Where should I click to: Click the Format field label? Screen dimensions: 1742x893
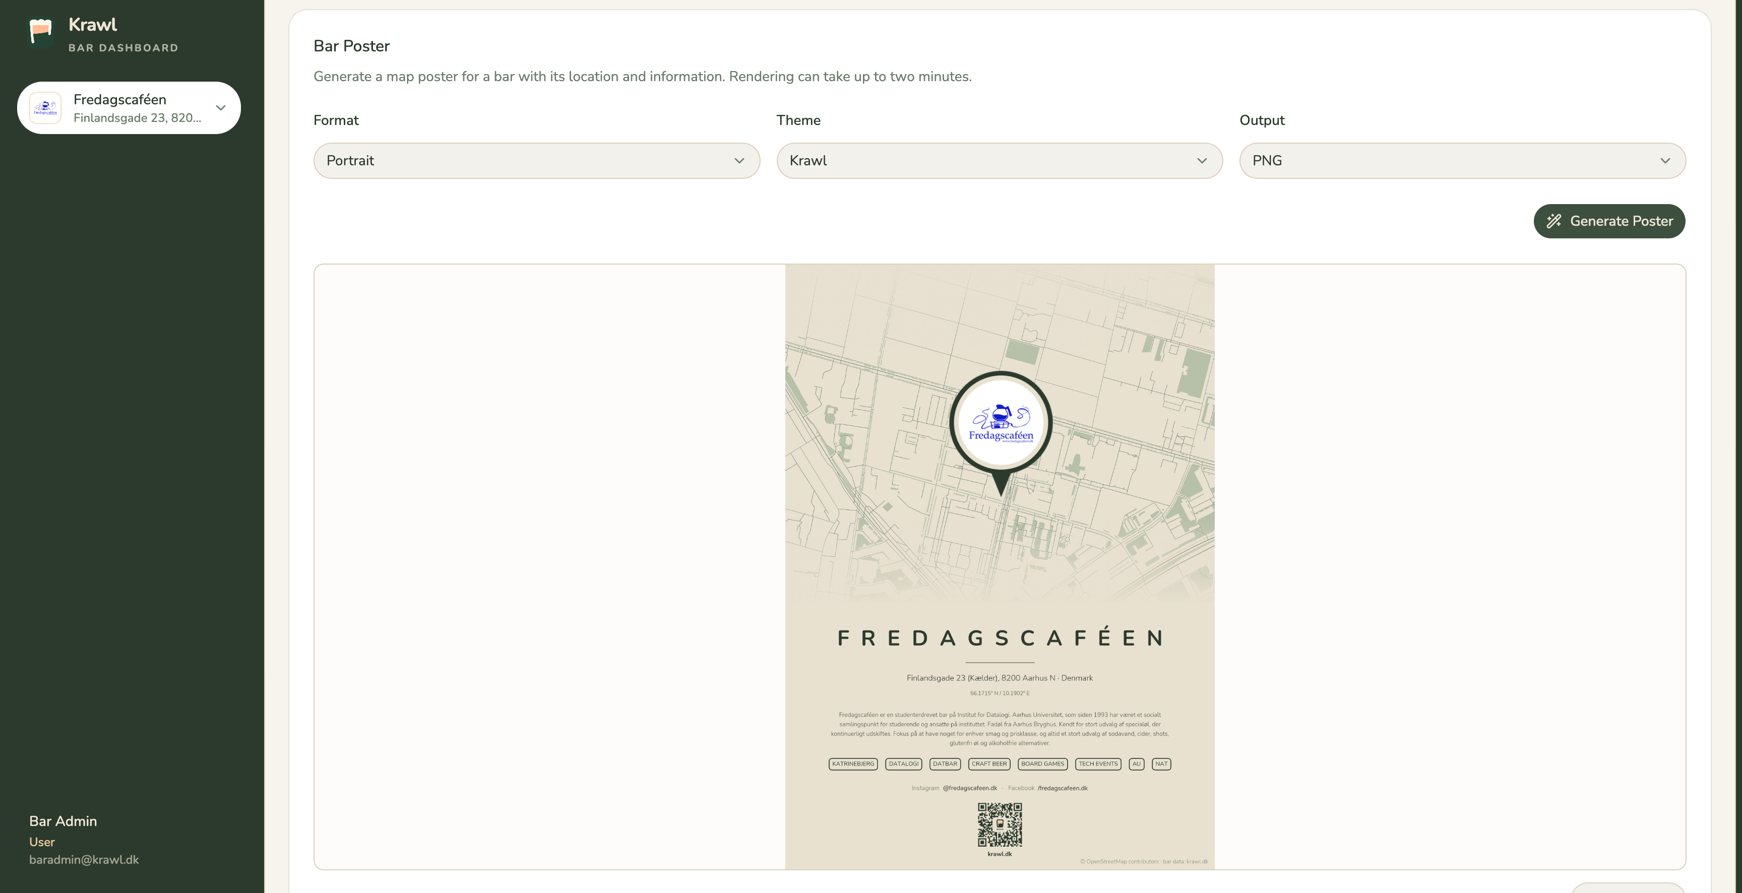(x=336, y=120)
